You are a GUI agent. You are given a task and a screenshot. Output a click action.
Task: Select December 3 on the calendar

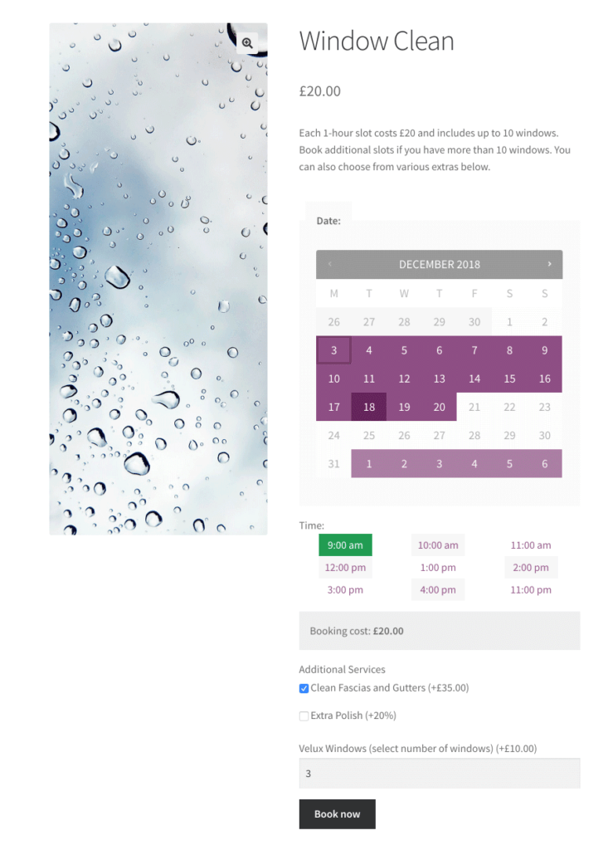coord(333,349)
